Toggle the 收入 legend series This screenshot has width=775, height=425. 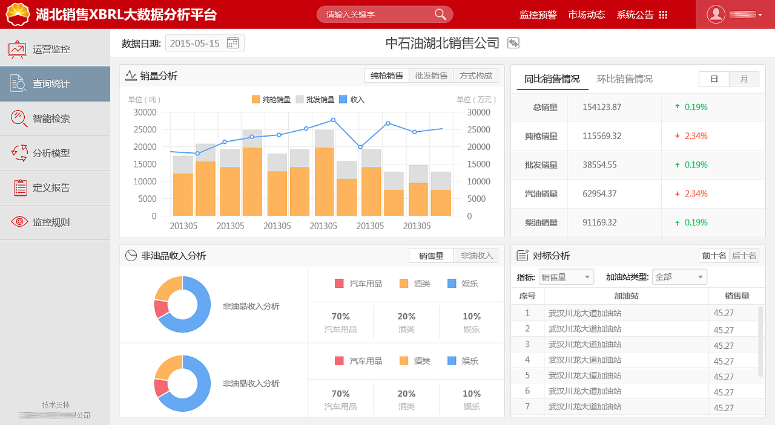(x=352, y=99)
